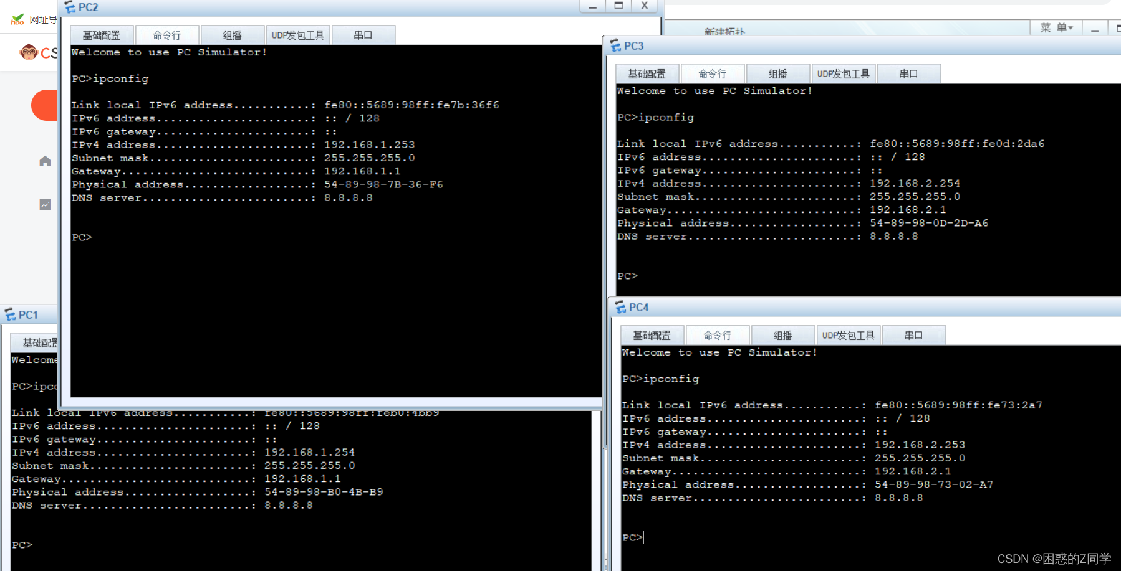Click PC3 IPv4 address 192.168.2.254
This screenshot has height=571, width=1121.
pos(915,183)
